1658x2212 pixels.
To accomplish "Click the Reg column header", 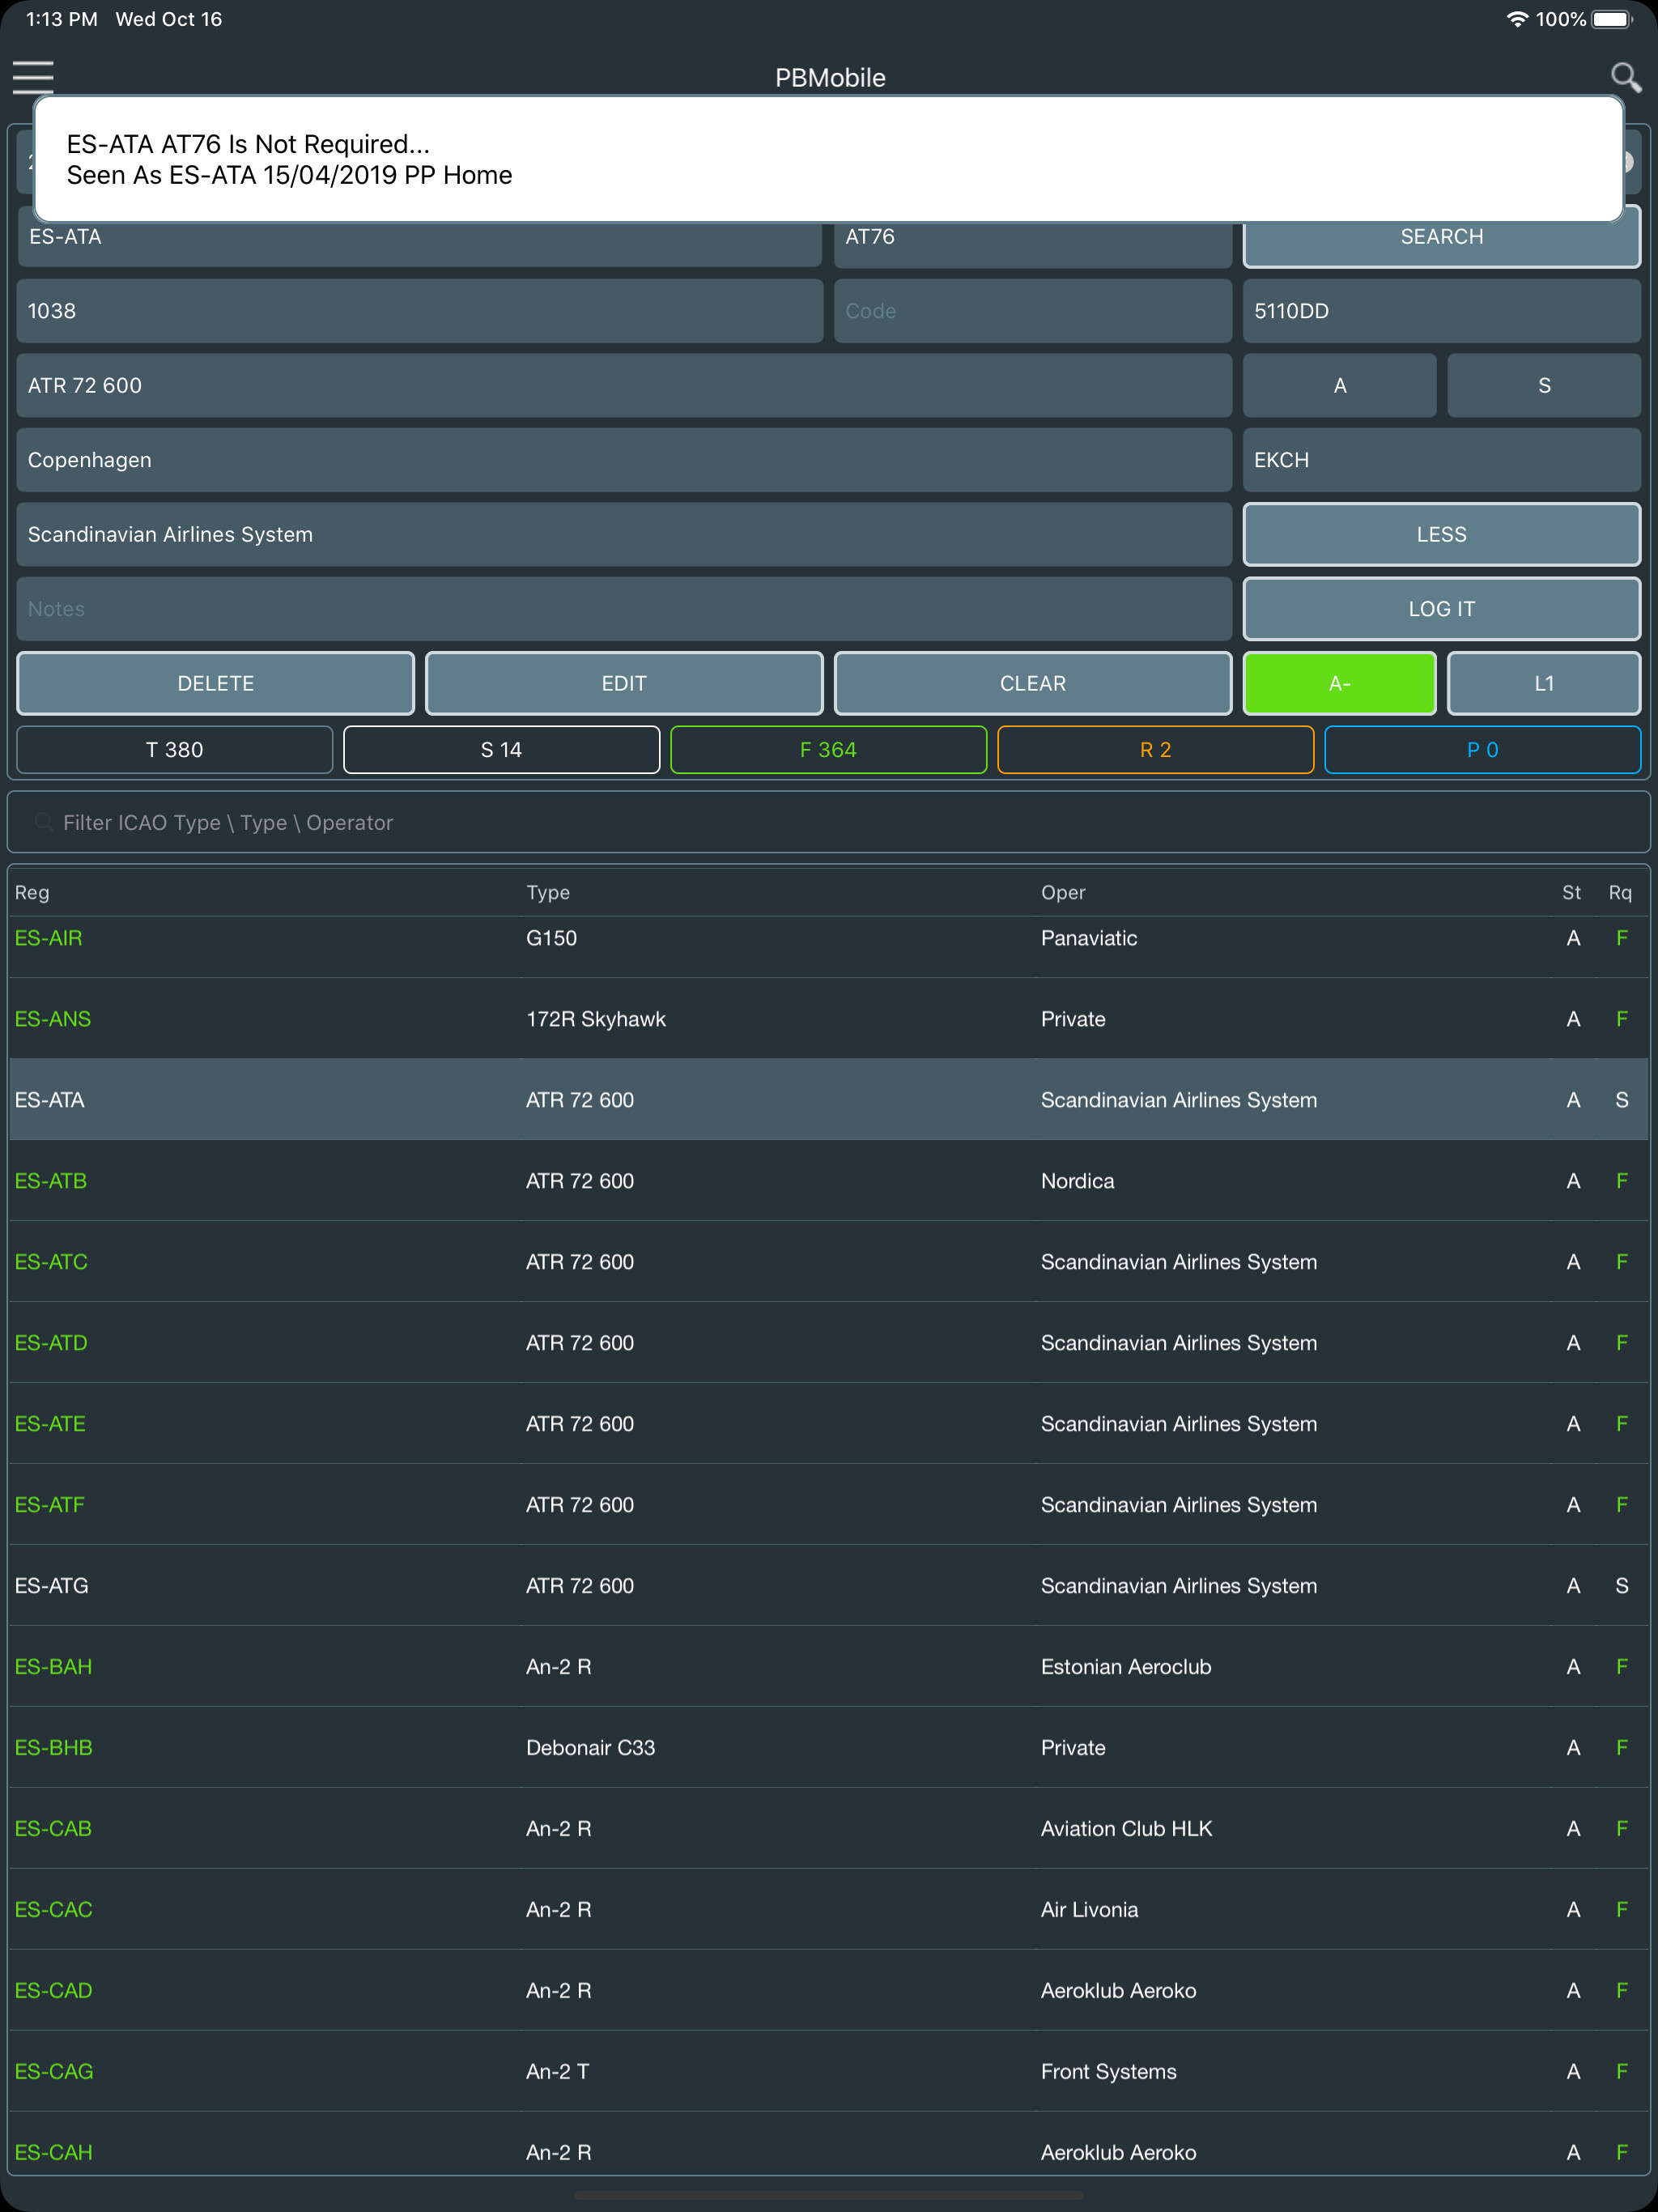I will point(32,892).
